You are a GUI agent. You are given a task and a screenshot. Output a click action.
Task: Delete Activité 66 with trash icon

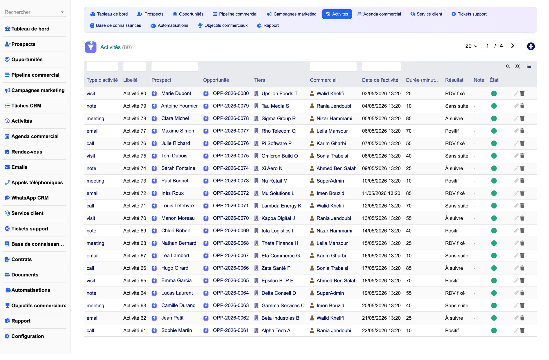[522, 268]
